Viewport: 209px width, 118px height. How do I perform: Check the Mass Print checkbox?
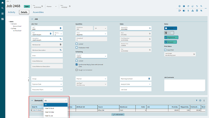pos(165,50)
